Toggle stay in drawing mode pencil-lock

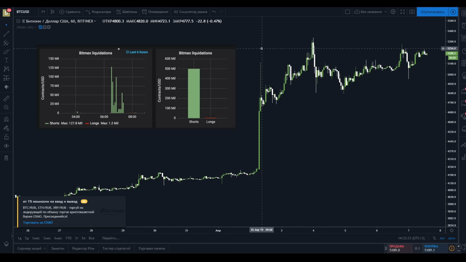tap(6, 128)
